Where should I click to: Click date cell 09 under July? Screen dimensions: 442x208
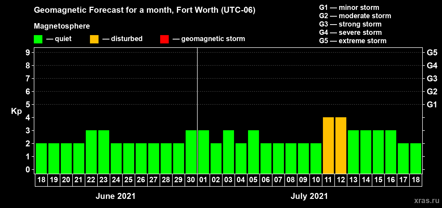303,180
